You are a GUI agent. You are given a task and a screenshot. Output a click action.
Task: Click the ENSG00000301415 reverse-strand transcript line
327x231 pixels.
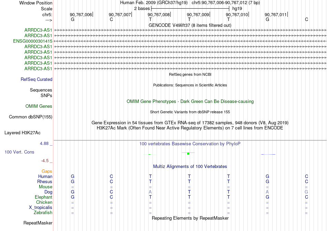click(190, 41)
